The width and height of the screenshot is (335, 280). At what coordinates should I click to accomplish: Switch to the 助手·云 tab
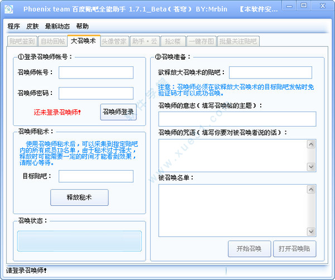coord(145,41)
